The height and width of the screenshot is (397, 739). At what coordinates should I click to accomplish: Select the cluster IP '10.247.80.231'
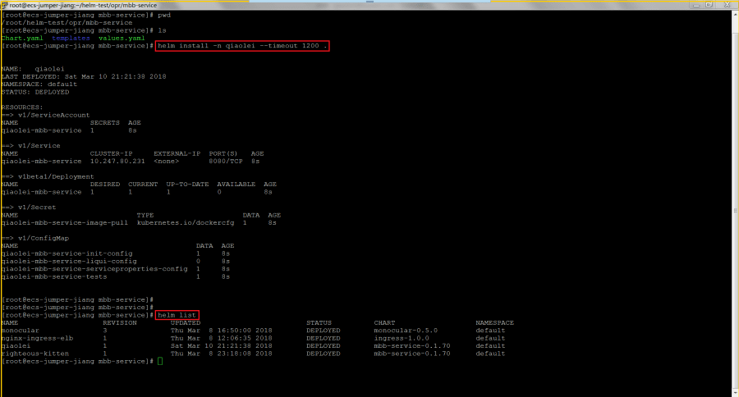(117, 161)
